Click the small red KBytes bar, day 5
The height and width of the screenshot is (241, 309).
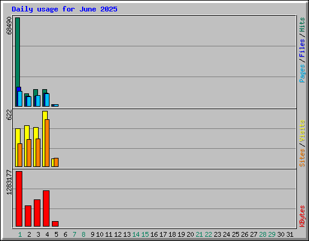coord(55,224)
